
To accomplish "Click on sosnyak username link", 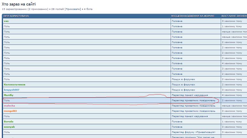I will point(9,127).
